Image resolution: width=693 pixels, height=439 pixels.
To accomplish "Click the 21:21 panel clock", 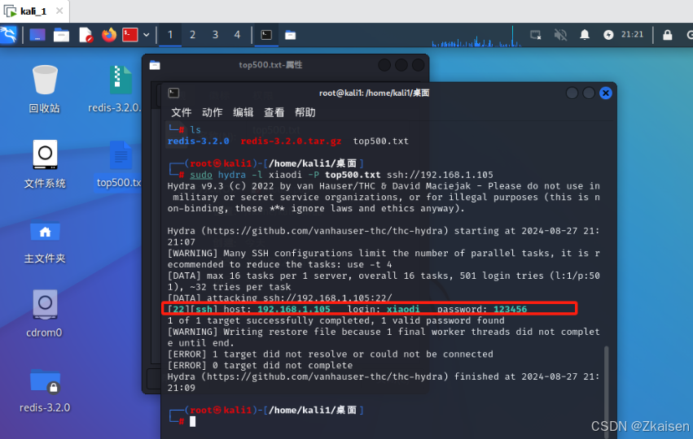I will point(632,34).
